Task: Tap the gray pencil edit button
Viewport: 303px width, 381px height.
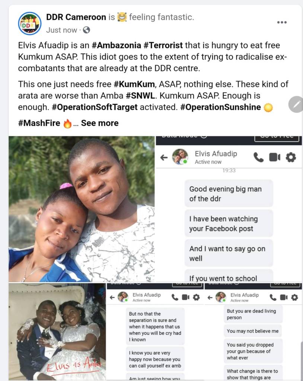Action: click(296, 105)
